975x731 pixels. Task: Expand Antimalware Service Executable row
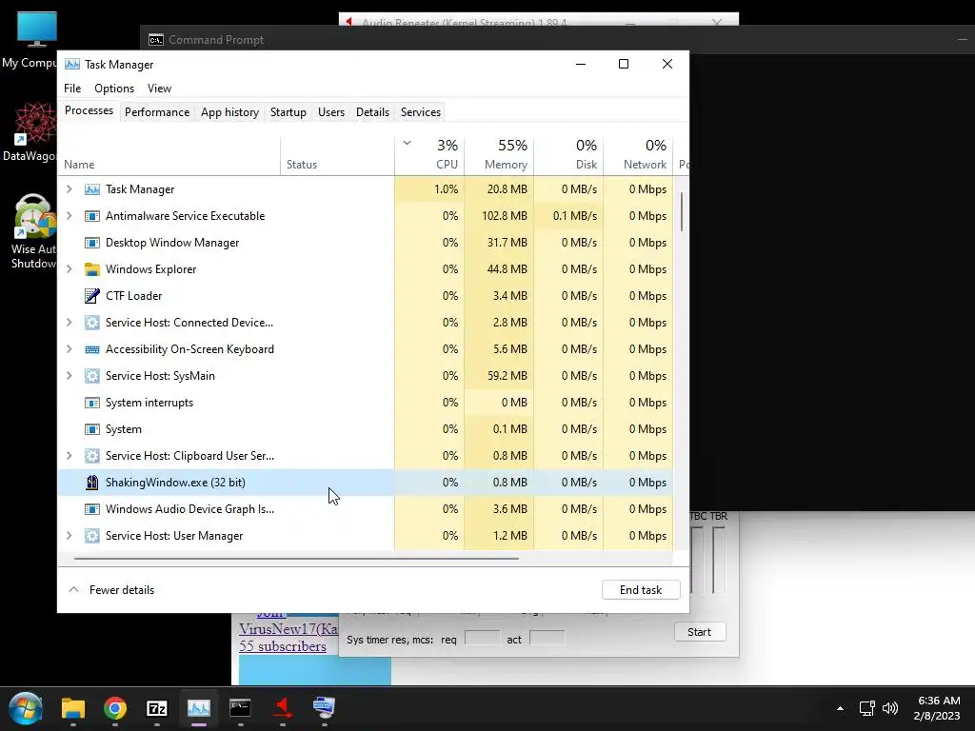(69, 216)
